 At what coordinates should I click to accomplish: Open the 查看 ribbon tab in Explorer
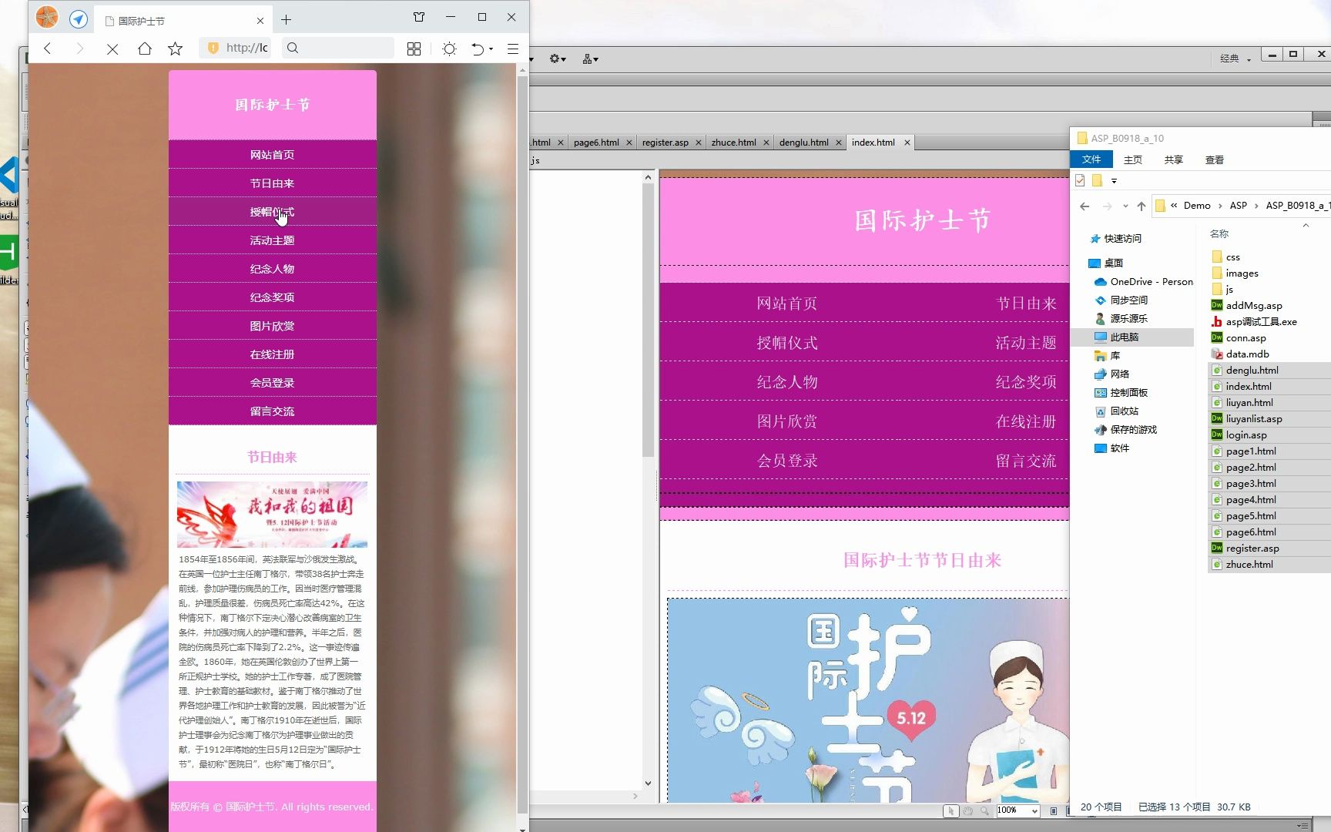click(1214, 159)
